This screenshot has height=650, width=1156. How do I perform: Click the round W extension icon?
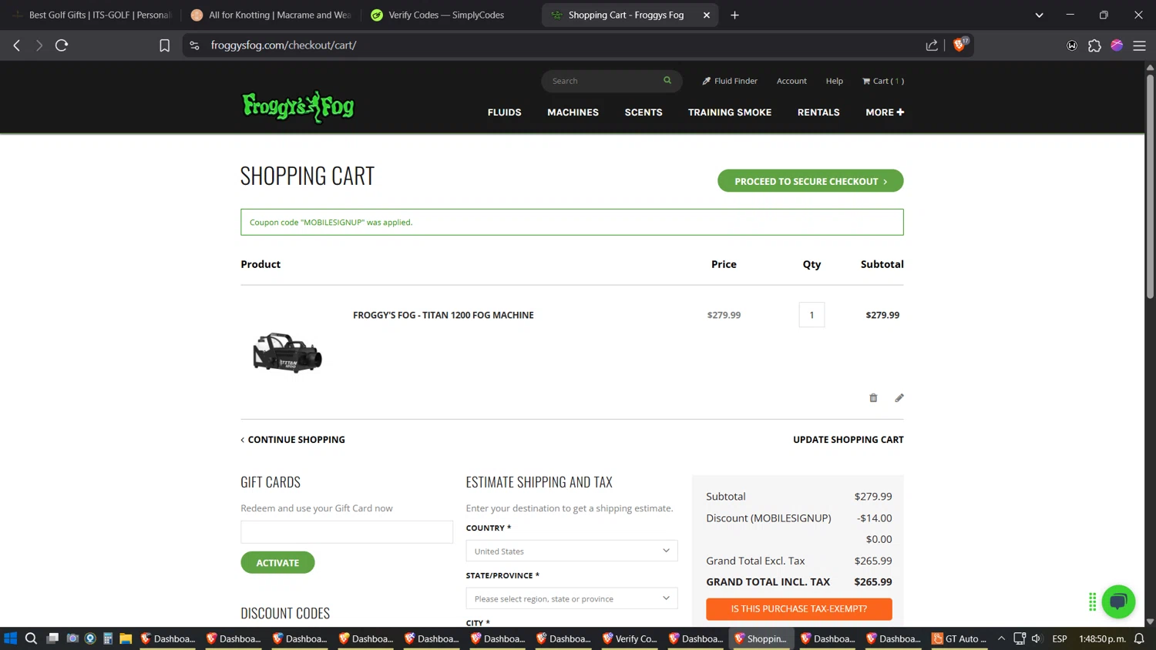tap(1072, 45)
